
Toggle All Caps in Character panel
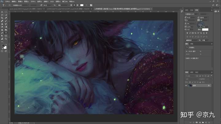193,33
